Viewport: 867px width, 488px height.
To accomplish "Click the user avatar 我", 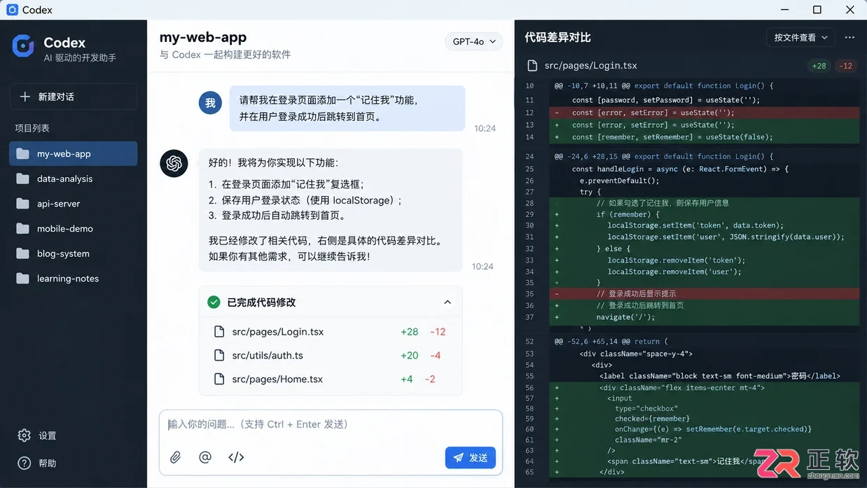I will tap(210, 103).
